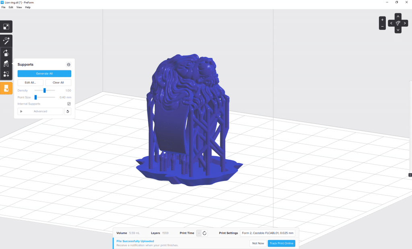412x249 pixels.
Task: Open the Print Settings material selector
Action: click(267, 233)
